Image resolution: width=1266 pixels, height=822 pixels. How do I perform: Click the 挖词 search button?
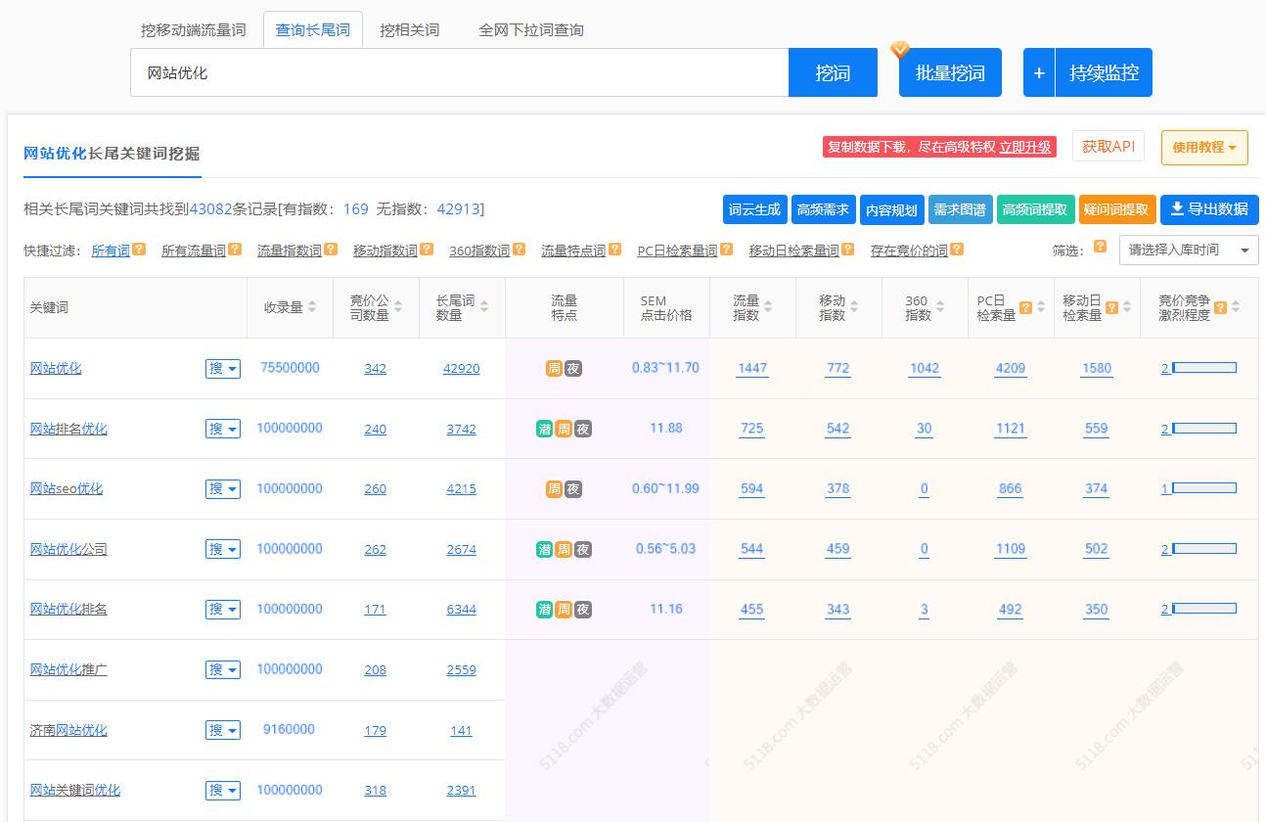833,71
